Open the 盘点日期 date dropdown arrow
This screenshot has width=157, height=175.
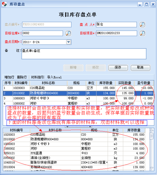(x=68, y=42)
